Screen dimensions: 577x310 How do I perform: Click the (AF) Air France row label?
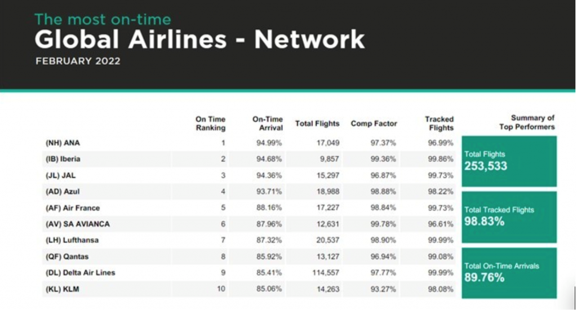pos(72,208)
